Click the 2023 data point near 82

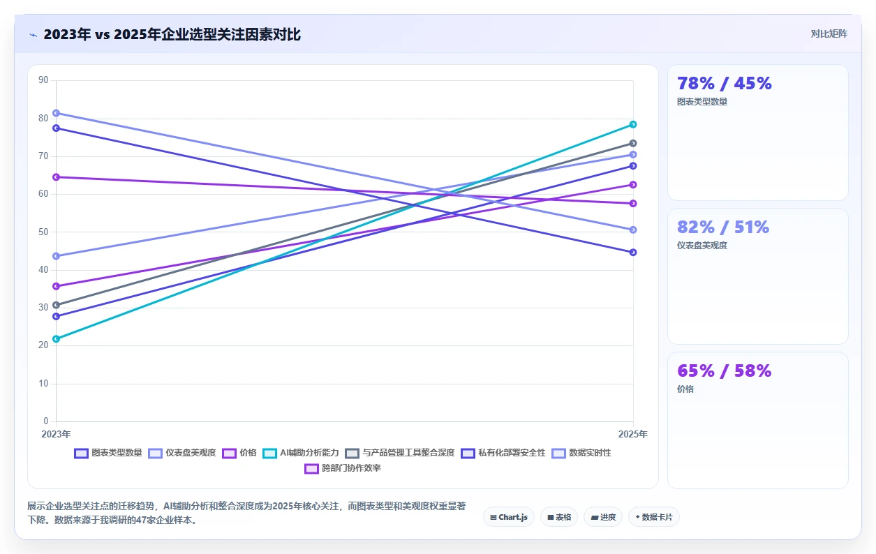pyautogui.click(x=56, y=113)
